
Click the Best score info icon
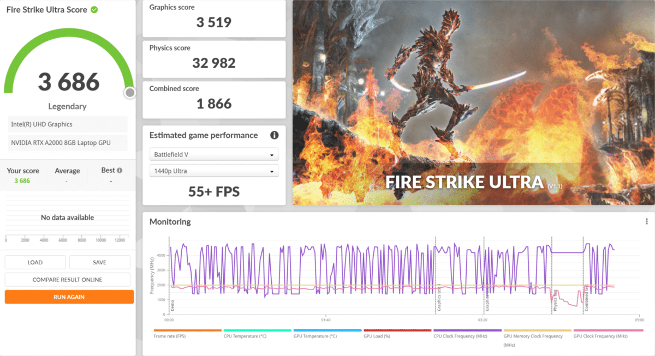(120, 171)
